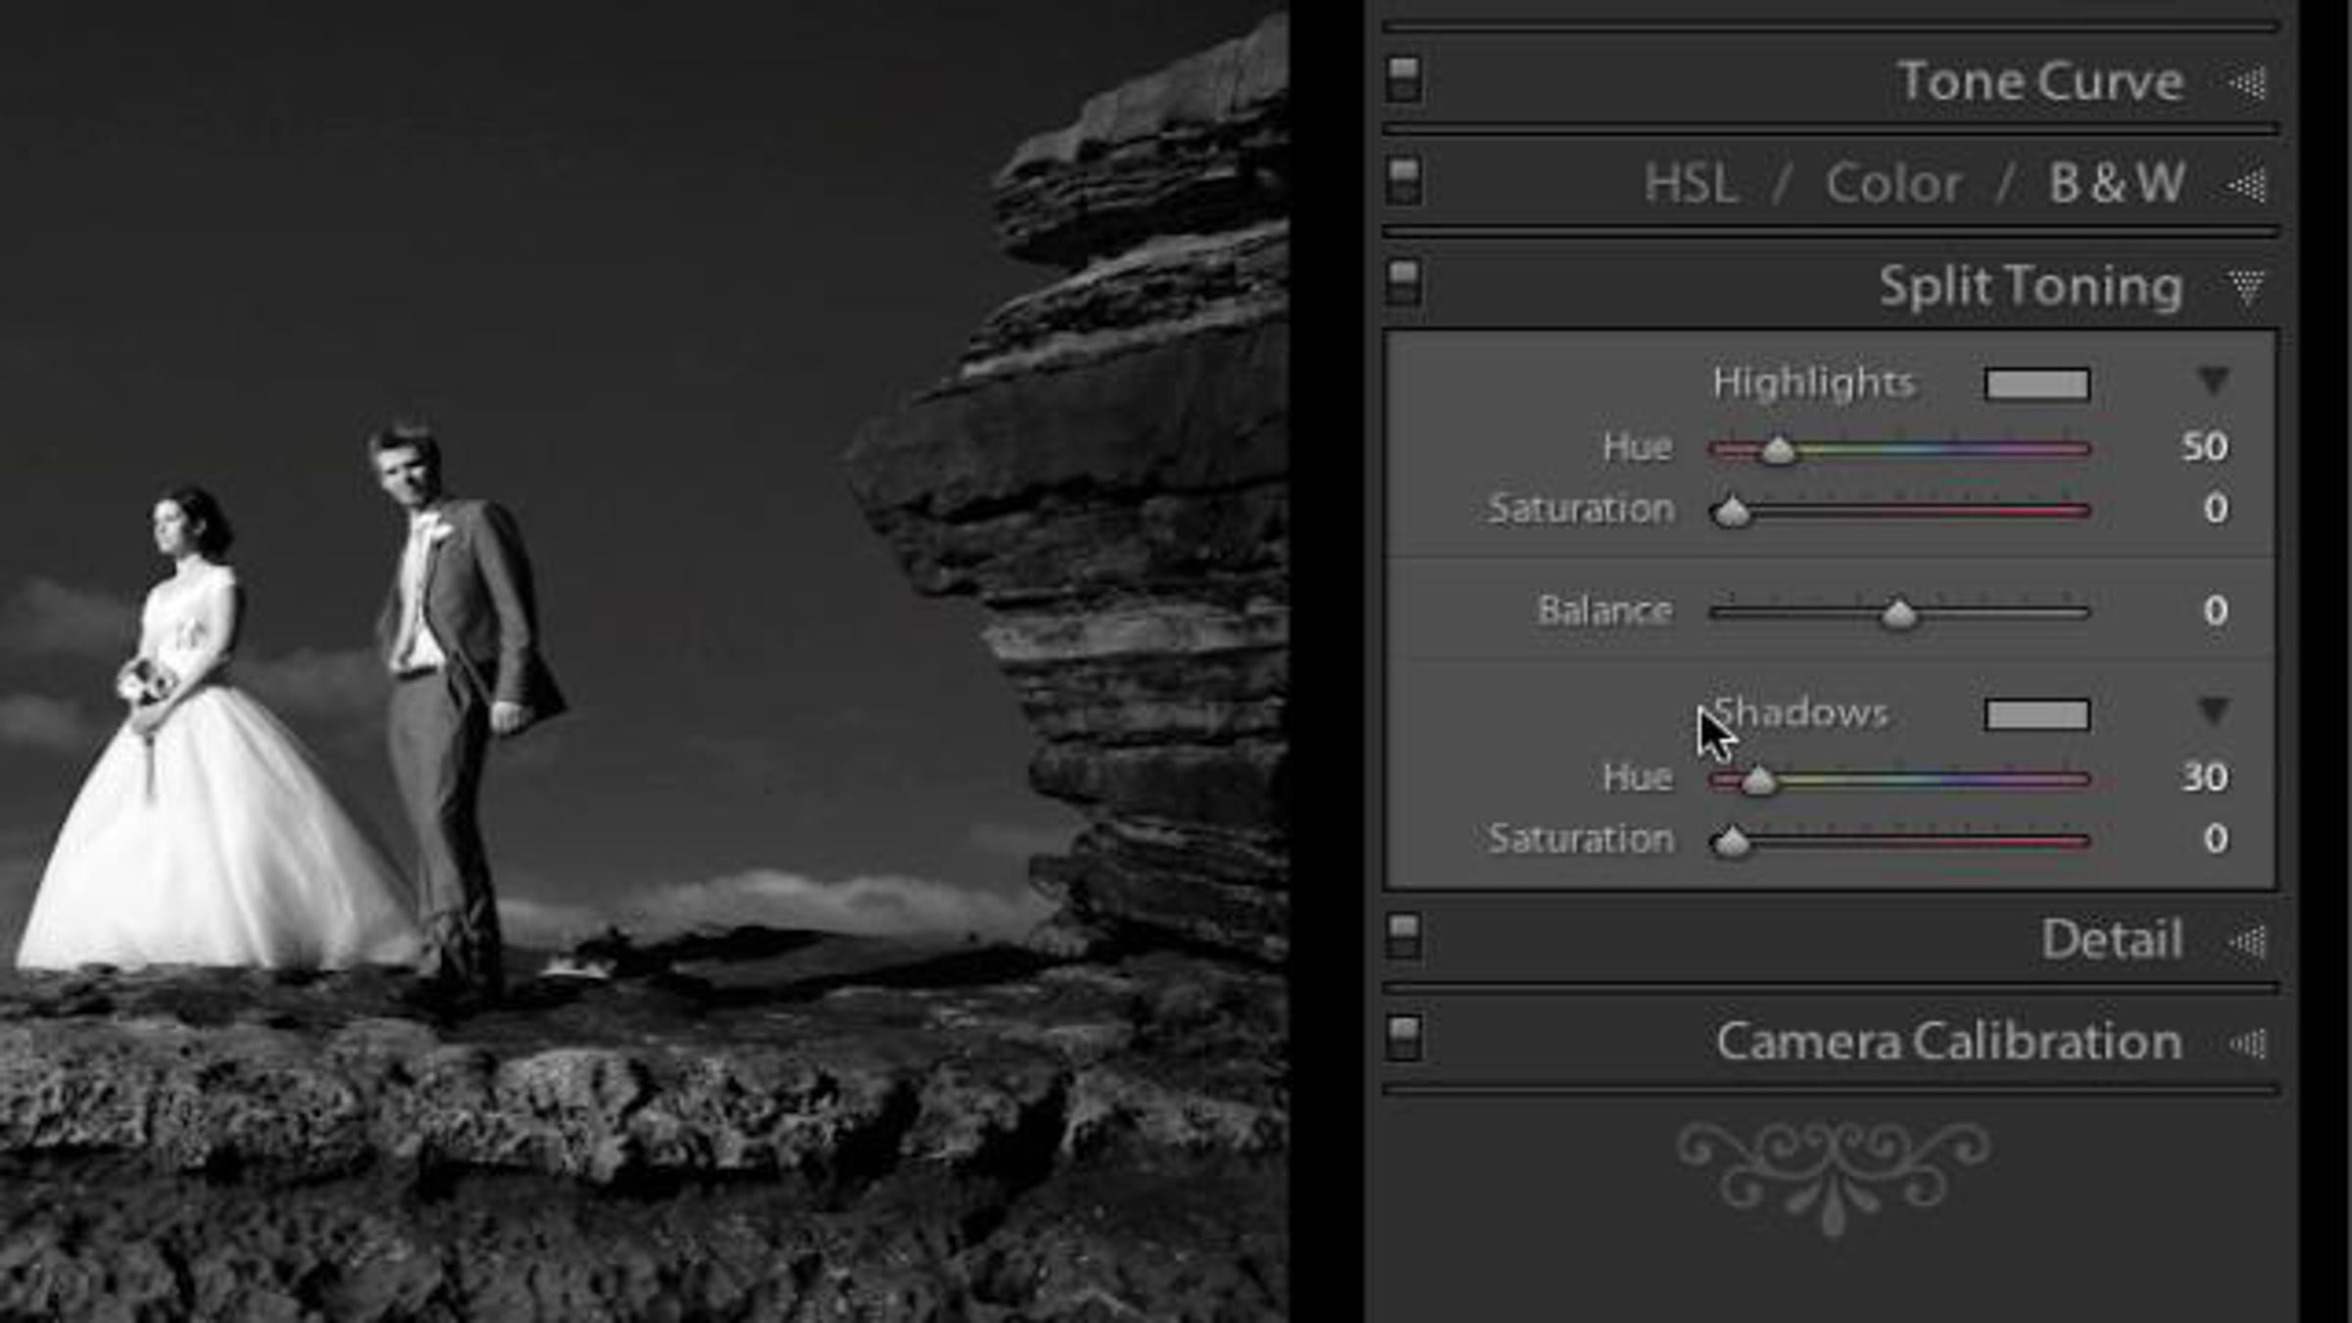Expand the Tone Curve panel triangle
The width and height of the screenshot is (2352, 1323).
coord(2247,82)
